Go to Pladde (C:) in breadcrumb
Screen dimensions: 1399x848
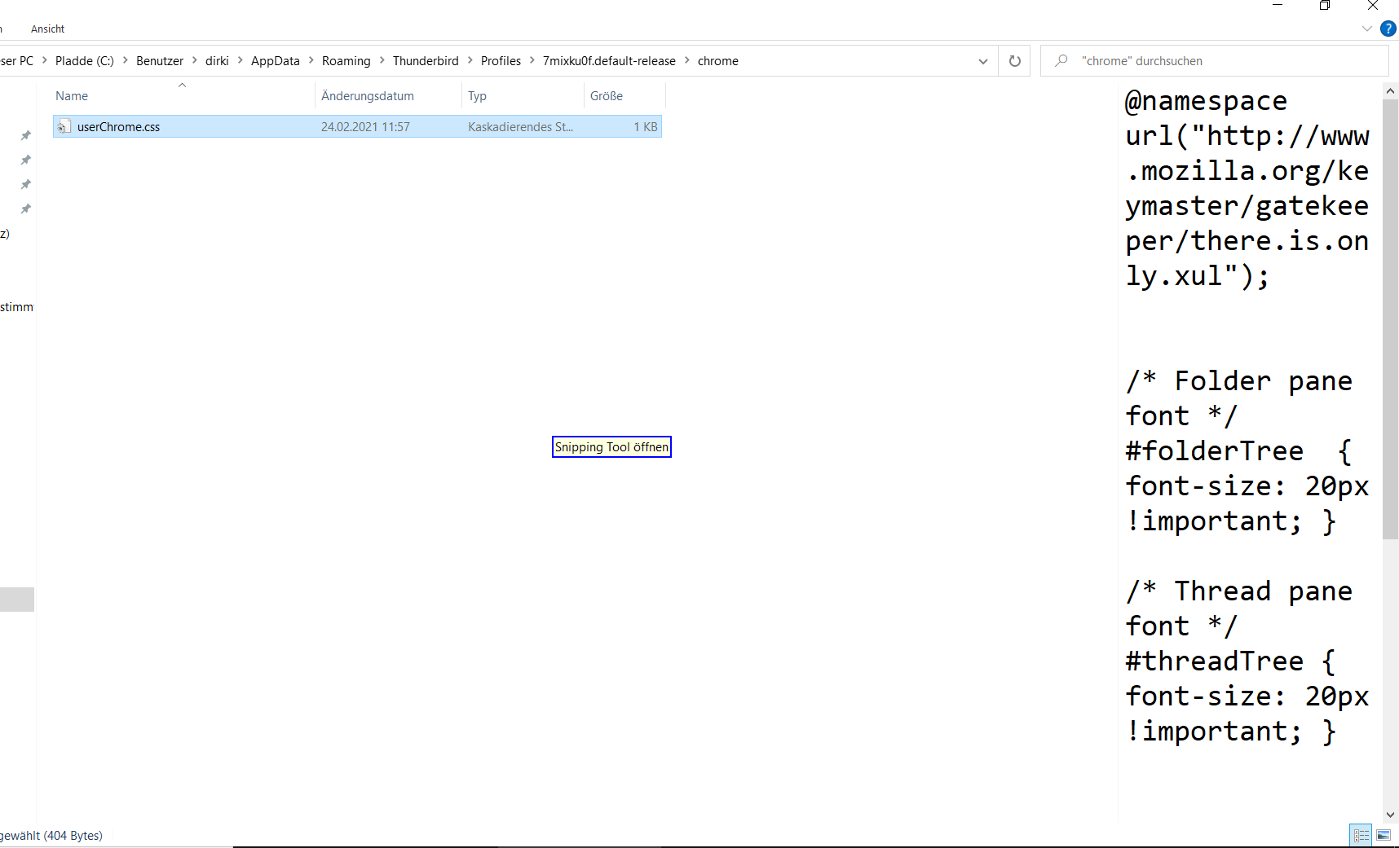click(x=85, y=61)
